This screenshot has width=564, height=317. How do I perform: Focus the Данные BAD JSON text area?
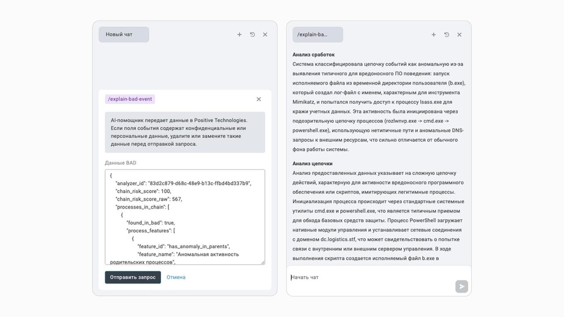[x=185, y=217]
